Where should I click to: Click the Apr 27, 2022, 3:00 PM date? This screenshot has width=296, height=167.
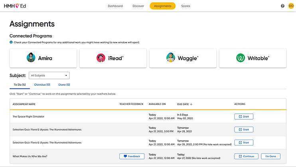coord(161,132)
